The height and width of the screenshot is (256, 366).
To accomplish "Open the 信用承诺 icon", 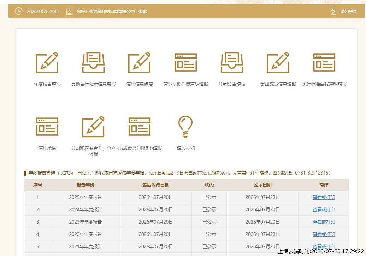I will pyautogui.click(x=47, y=127).
